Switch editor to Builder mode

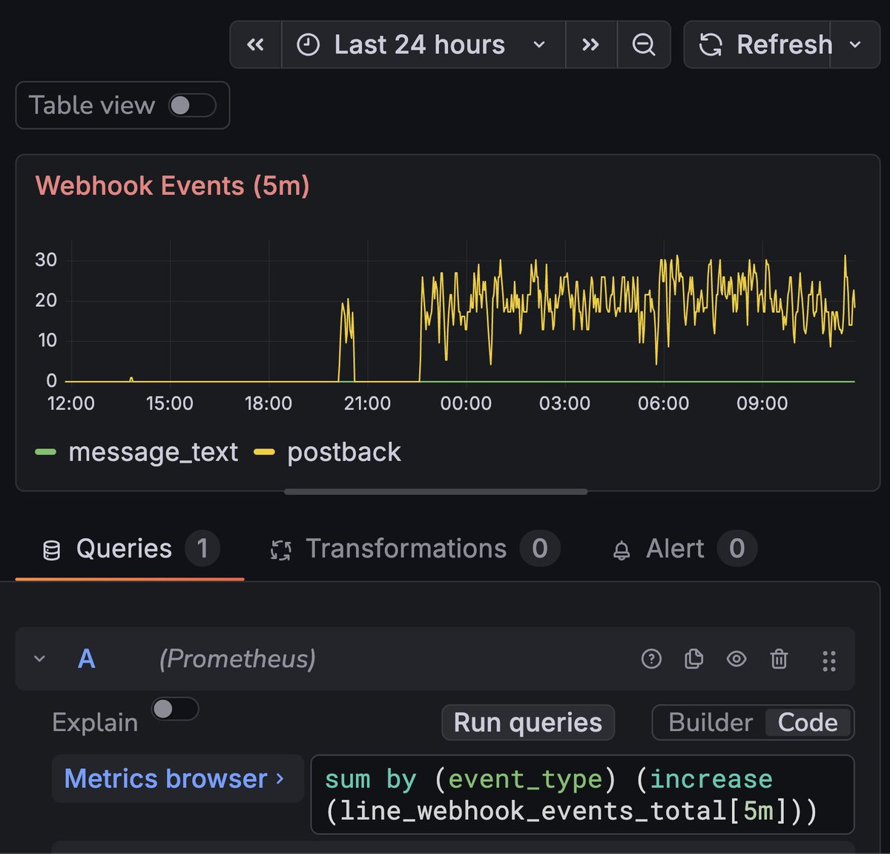click(x=711, y=723)
